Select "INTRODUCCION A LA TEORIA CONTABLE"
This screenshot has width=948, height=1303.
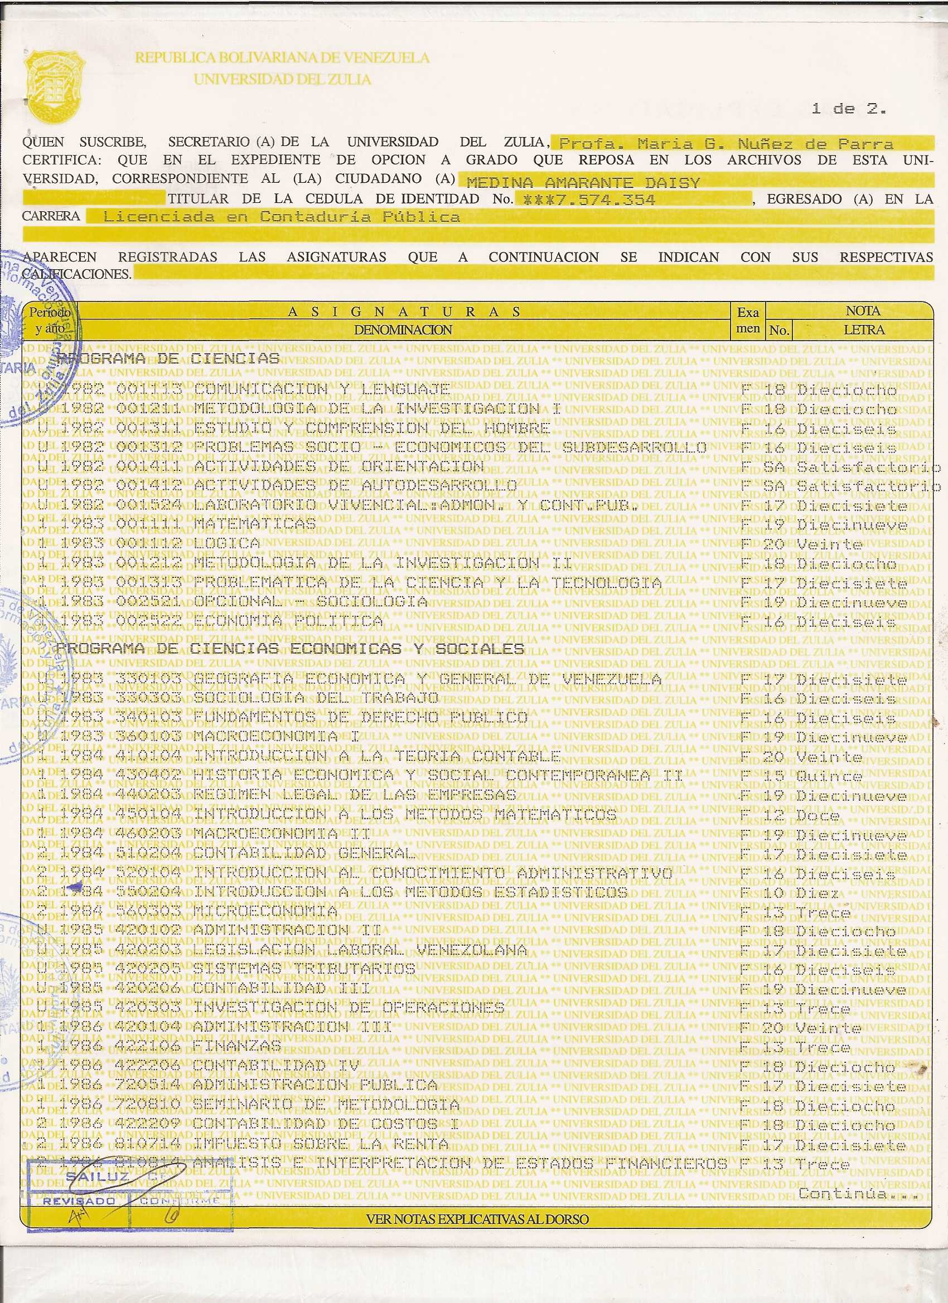(x=377, y=757)
